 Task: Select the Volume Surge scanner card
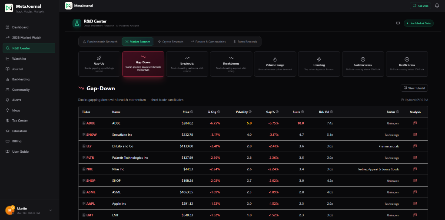(275, 64)
